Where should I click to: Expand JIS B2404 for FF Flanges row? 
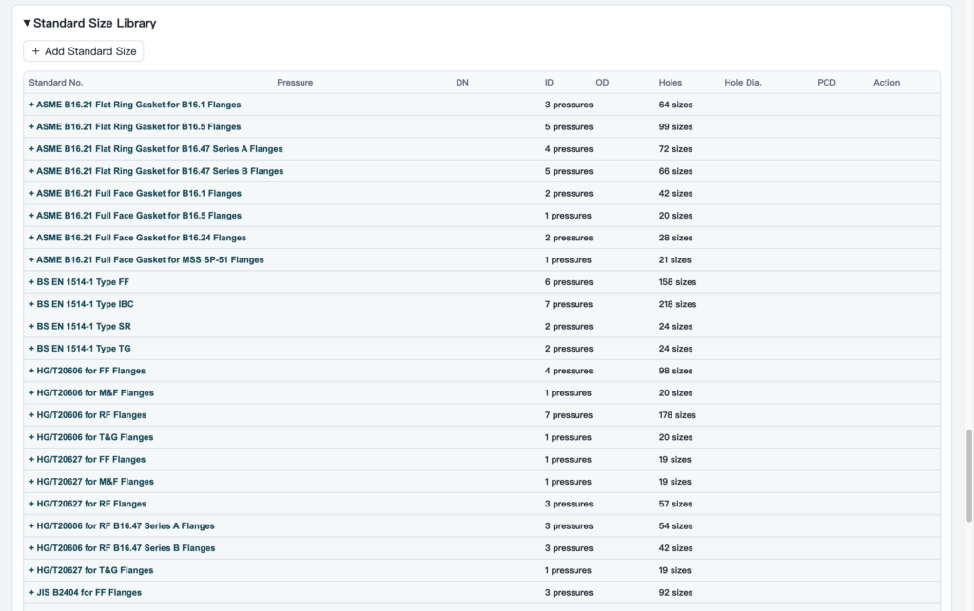[x=85, y=592]
